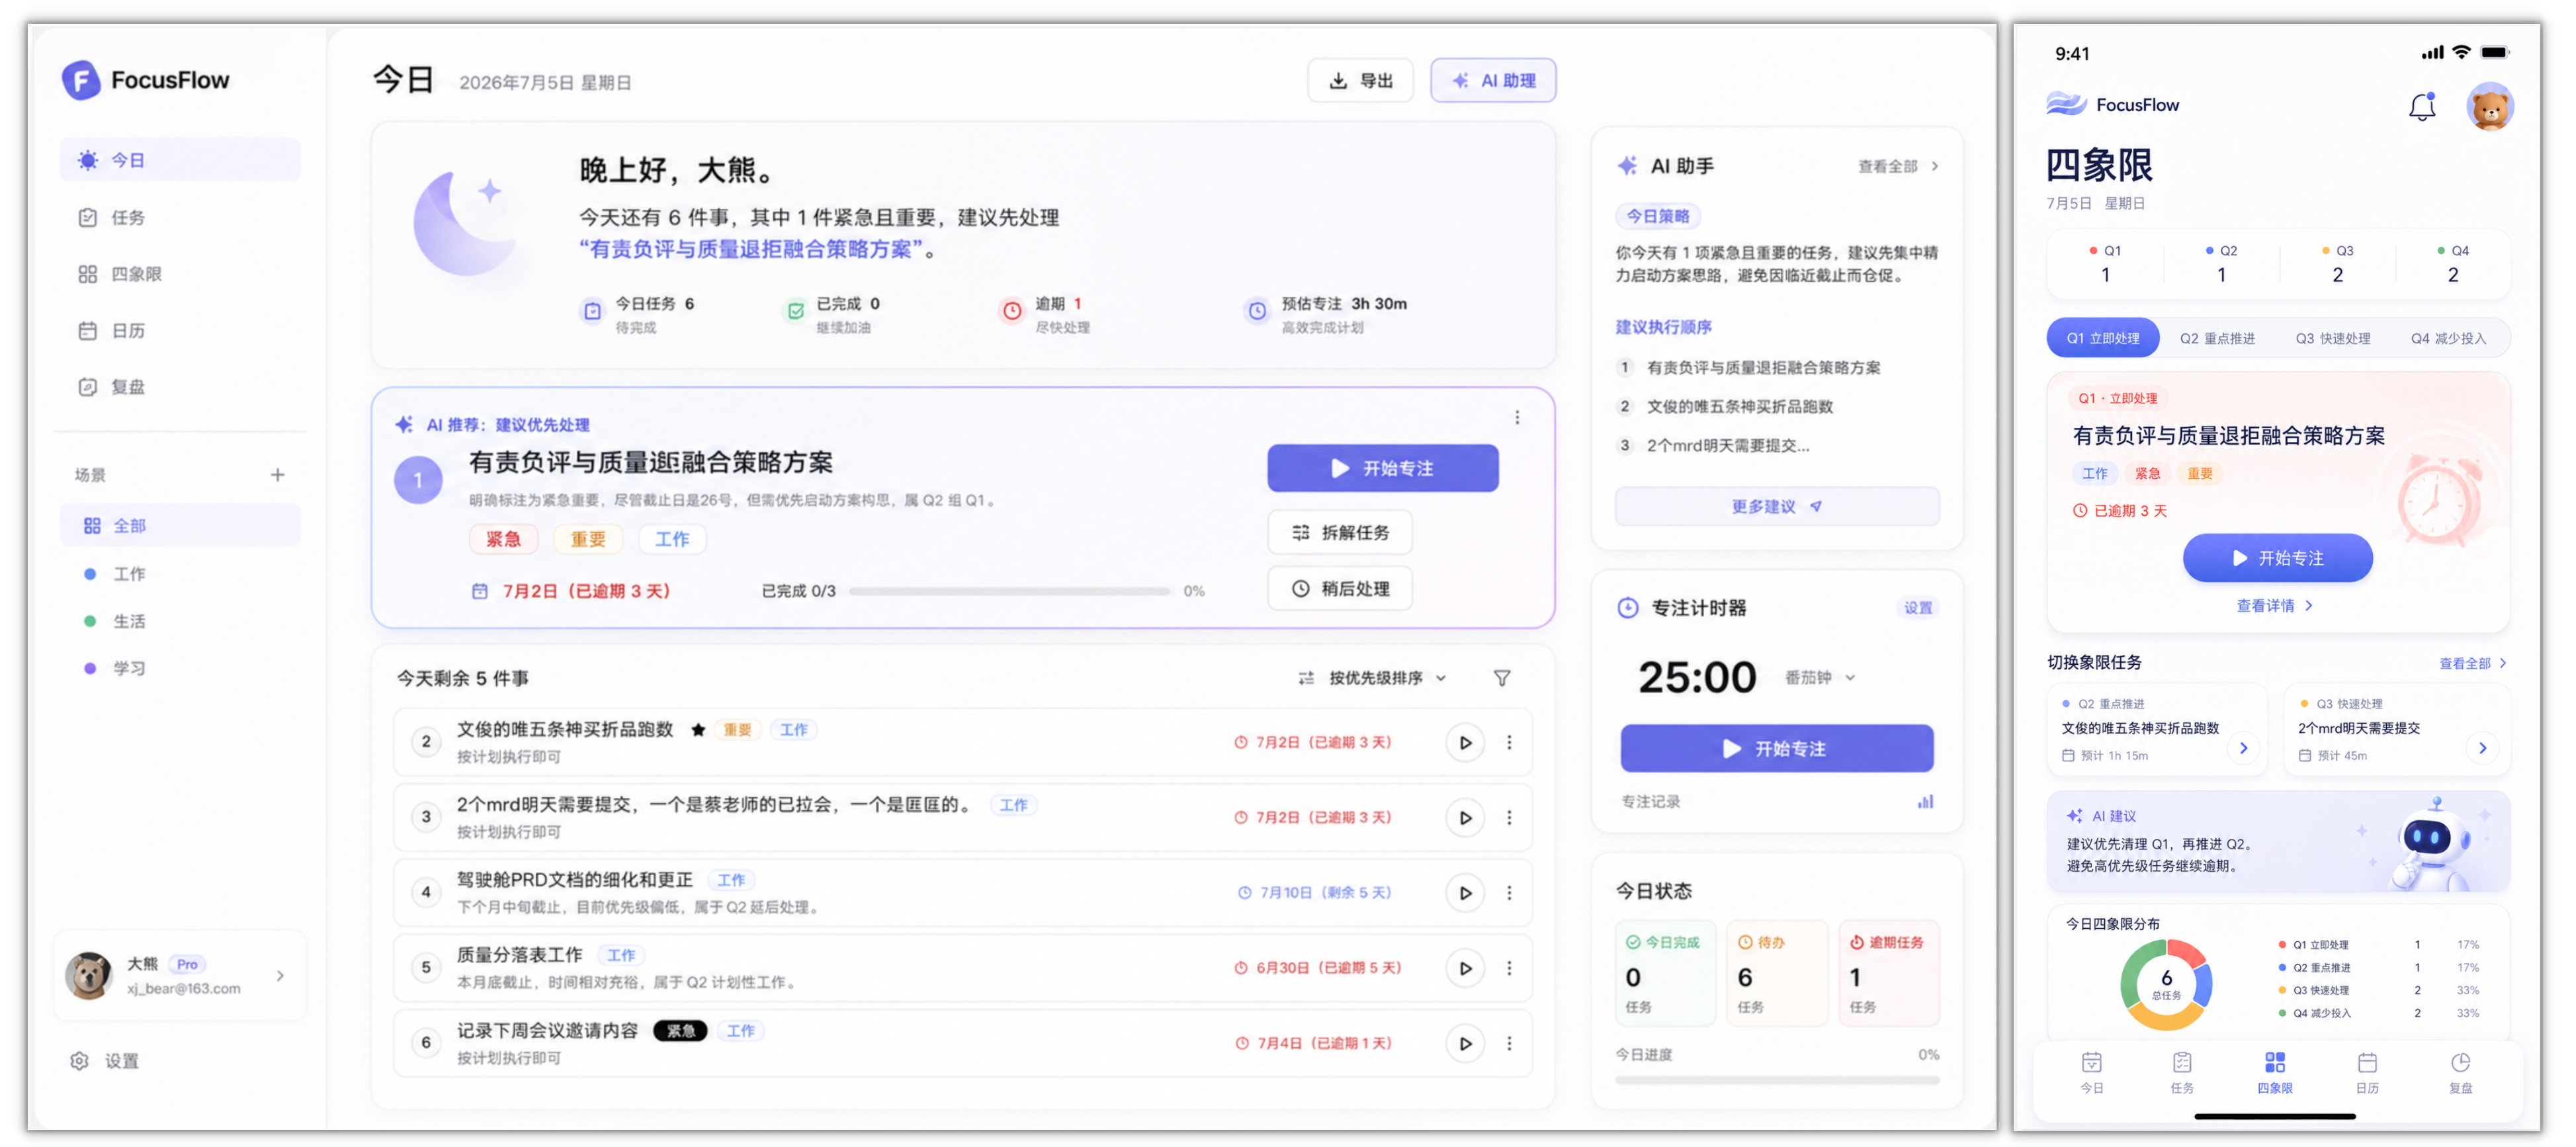Viewport: 2576px width, 1147px height.
Task: Open the arrow on the mobile Q3 快速处理 card
Action: tap(2482, 748)
